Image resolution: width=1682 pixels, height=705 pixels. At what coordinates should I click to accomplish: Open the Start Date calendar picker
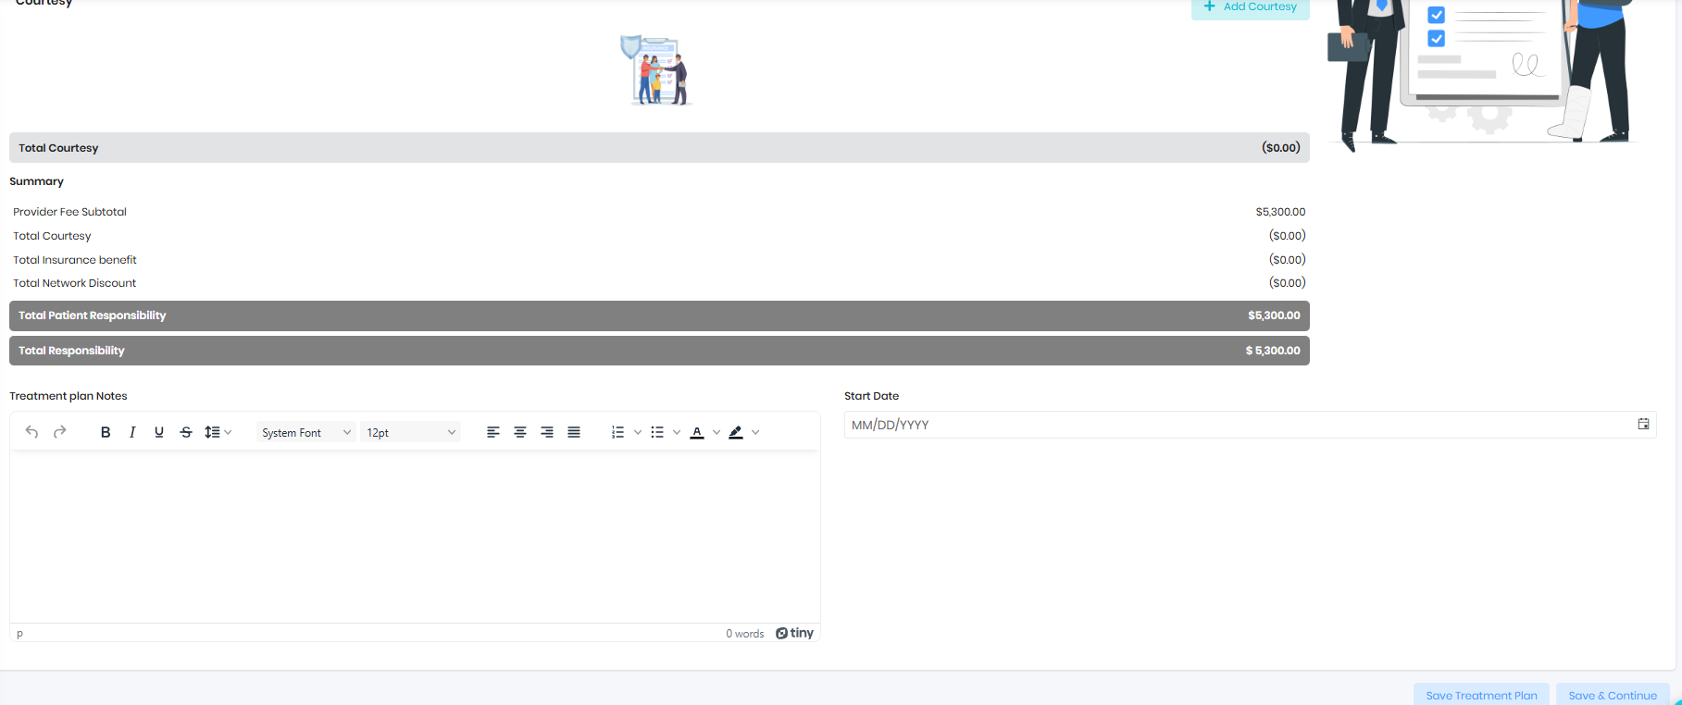click(x=1643, y=424)
